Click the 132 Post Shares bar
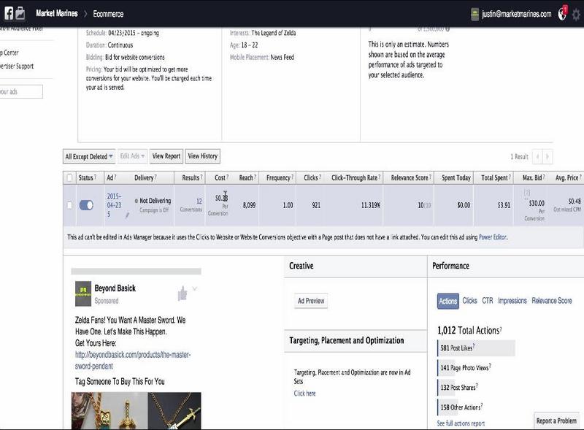 [x=458, y=388]
